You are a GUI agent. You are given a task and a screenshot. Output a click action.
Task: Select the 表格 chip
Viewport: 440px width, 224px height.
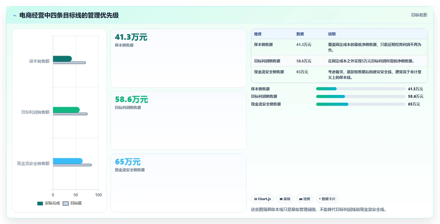pyautogui.click(x=285, y=199)
